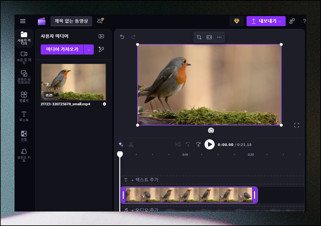This screenshot has width=321, height=226.
Task: Open the hamburger main menu
Action: point(23,21)
